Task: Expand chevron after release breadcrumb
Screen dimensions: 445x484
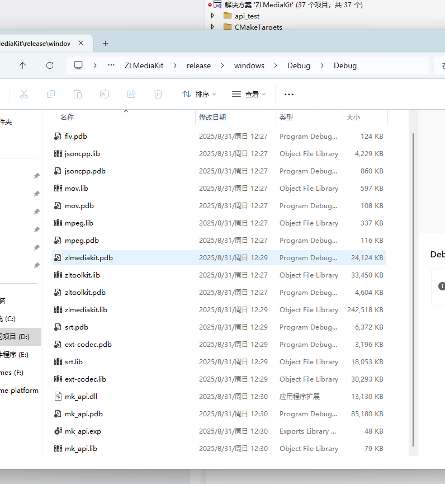Action: click(222, 65)
